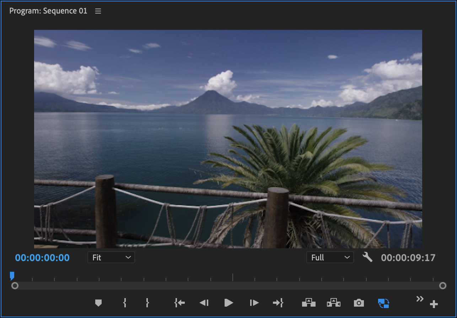Click the Go to Out point button
This screenshot has height=318, width=457.
278,303
